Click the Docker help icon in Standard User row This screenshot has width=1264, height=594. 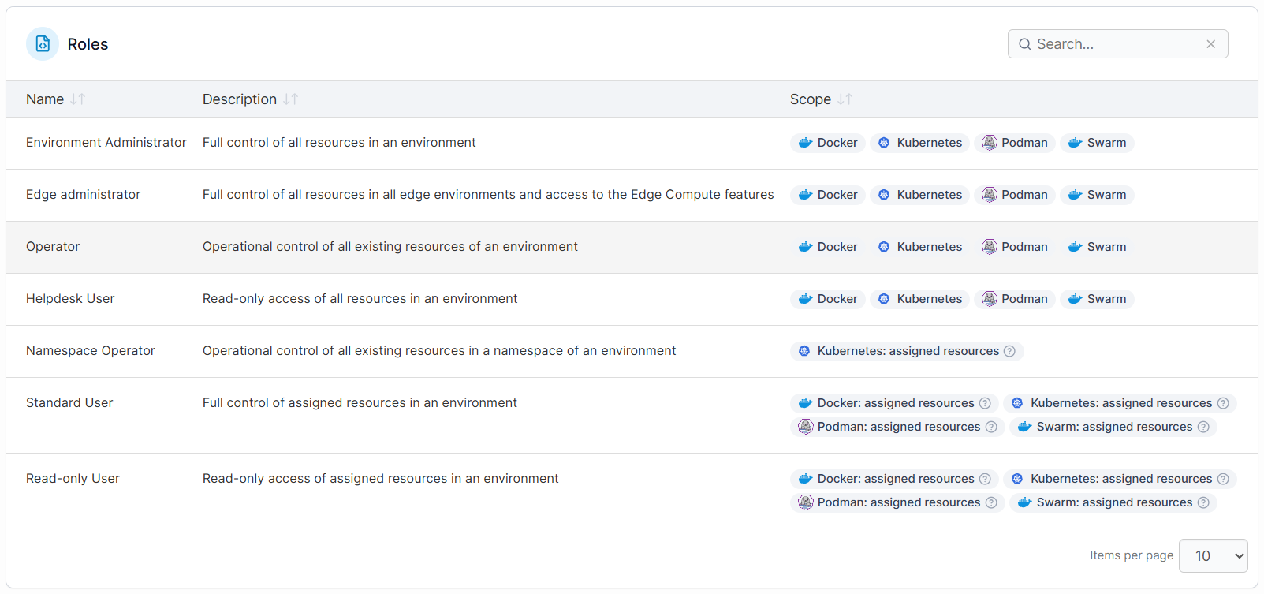pyautogui.click(x=985, y=403)
